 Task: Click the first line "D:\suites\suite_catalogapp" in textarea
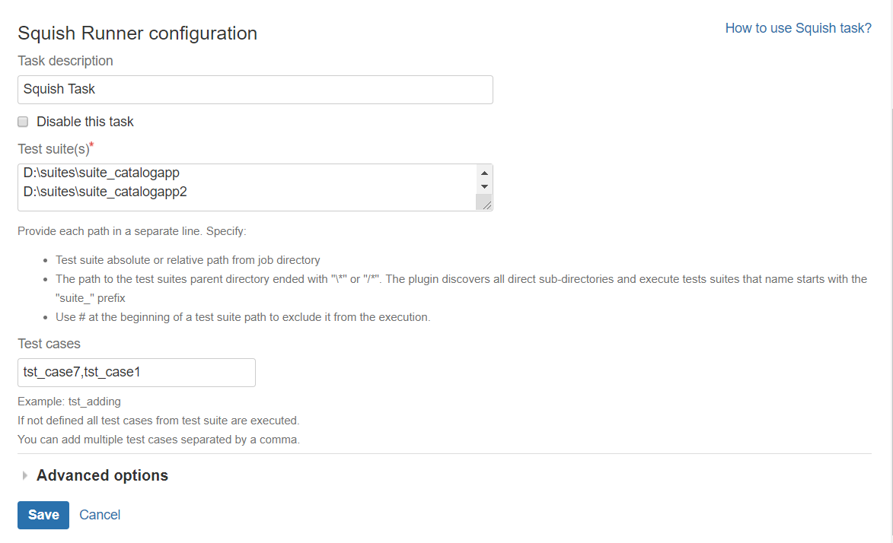click(x=101, y=173)
